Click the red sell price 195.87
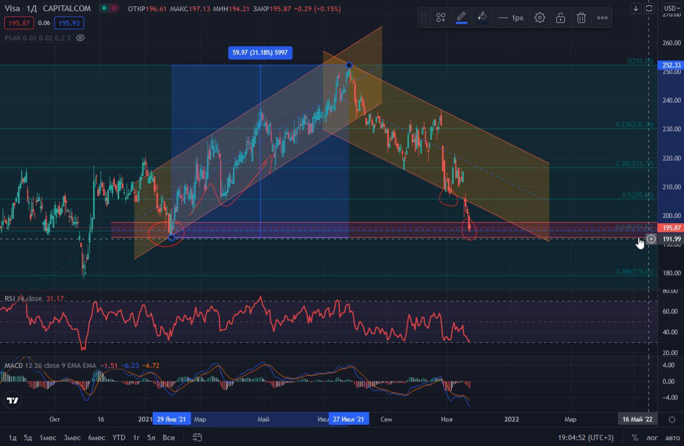 click(19, 23)
